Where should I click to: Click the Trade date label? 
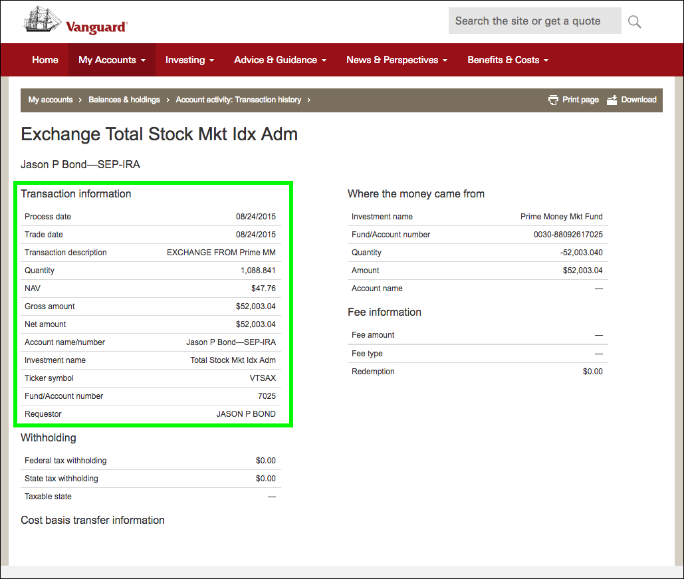point(44,234)
